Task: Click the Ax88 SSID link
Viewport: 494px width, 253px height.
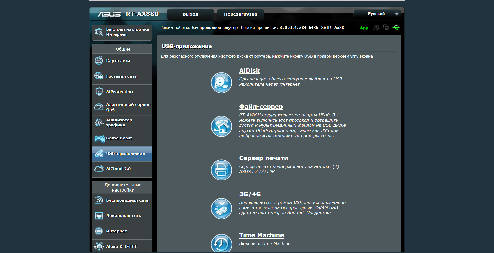Action: pyautogui.click(x=339, y=28)
